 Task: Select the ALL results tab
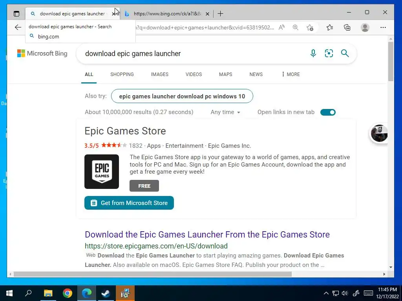click(x=89, y=74)
